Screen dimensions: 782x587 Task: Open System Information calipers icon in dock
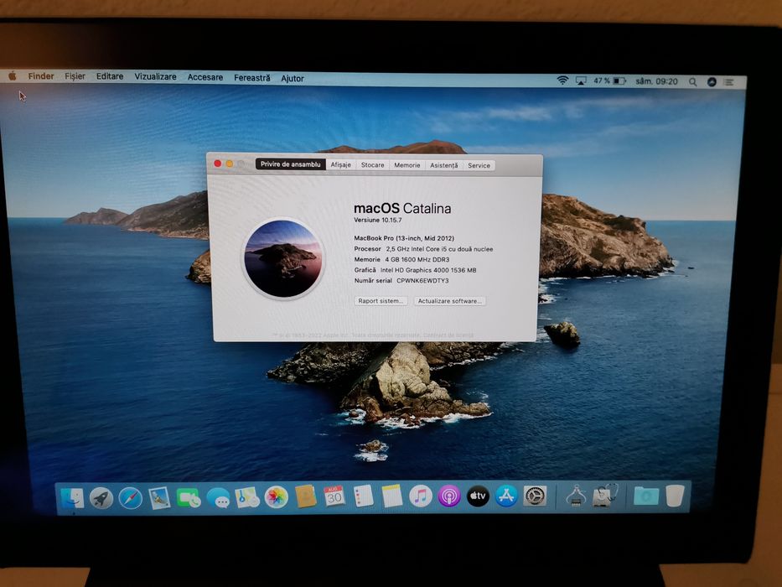(x=576, y=496)
